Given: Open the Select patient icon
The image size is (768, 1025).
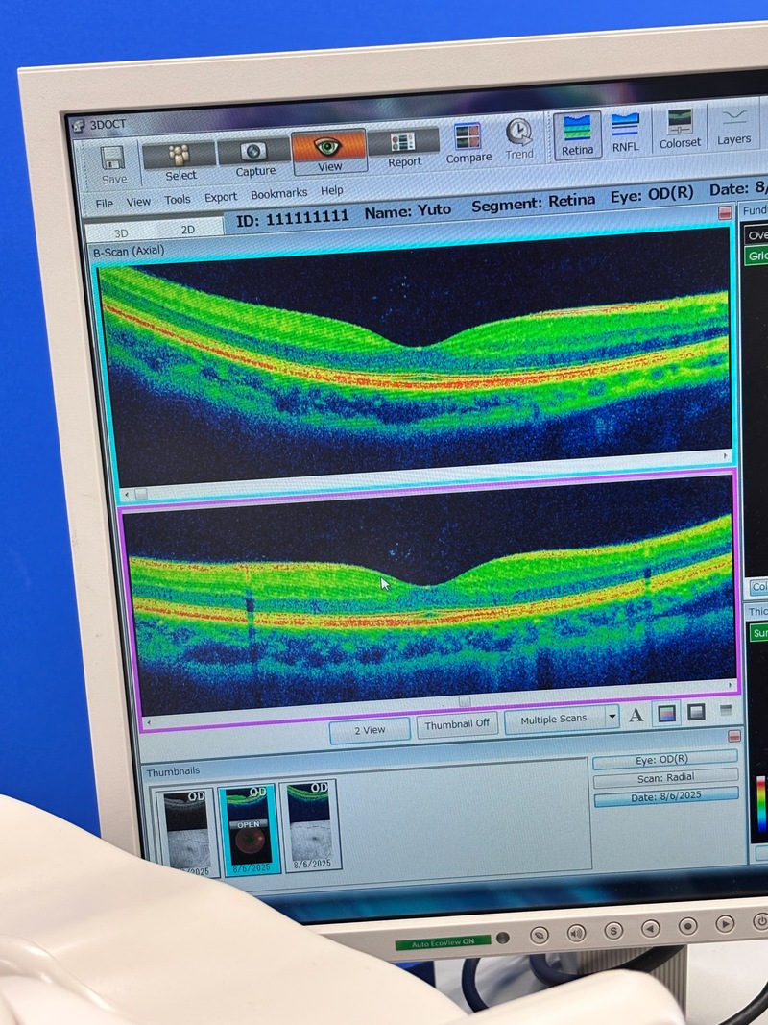Looking at the screenshot, I should pyautogui.click(x=180, y=156).
